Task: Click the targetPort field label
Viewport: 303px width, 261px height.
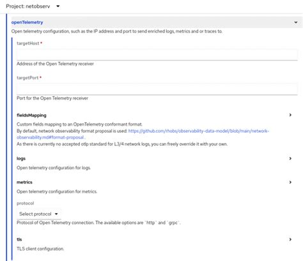Action: coord(27,78)
